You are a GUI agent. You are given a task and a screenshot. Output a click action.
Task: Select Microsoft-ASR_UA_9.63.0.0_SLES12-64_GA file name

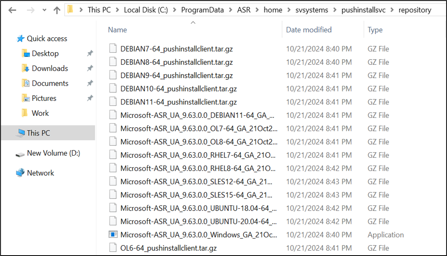coord(196,181)
